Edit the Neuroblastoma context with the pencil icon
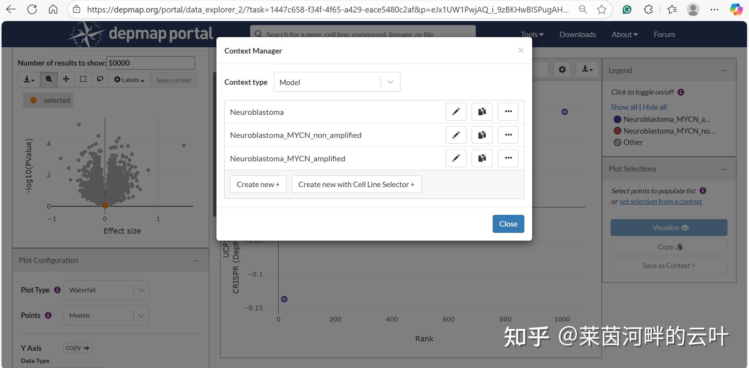The height and width of the screenshot is (368, 749). click(x=456, y=112)
